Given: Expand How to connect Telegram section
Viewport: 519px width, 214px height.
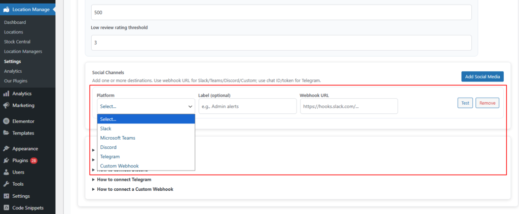Looking at the screenshot, I should point(124,179).
